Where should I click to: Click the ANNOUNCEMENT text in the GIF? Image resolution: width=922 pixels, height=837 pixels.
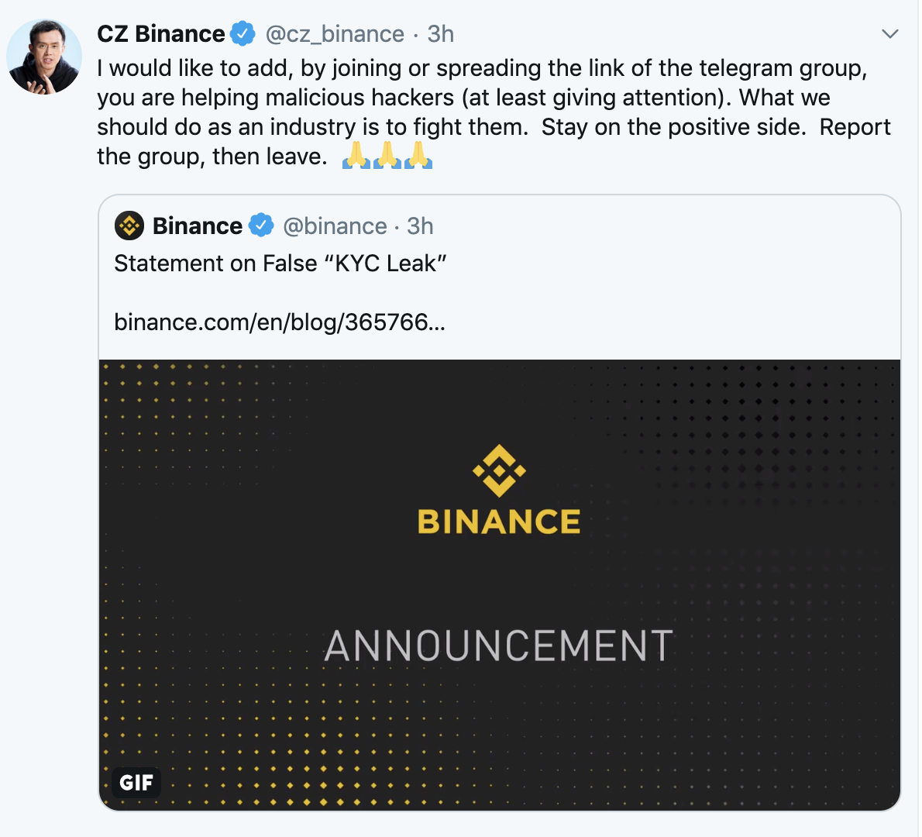coord(499,646)
